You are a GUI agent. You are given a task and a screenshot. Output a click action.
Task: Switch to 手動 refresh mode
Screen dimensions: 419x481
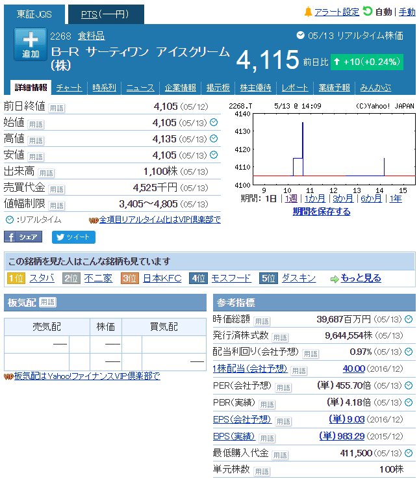[x=407, y=12]
